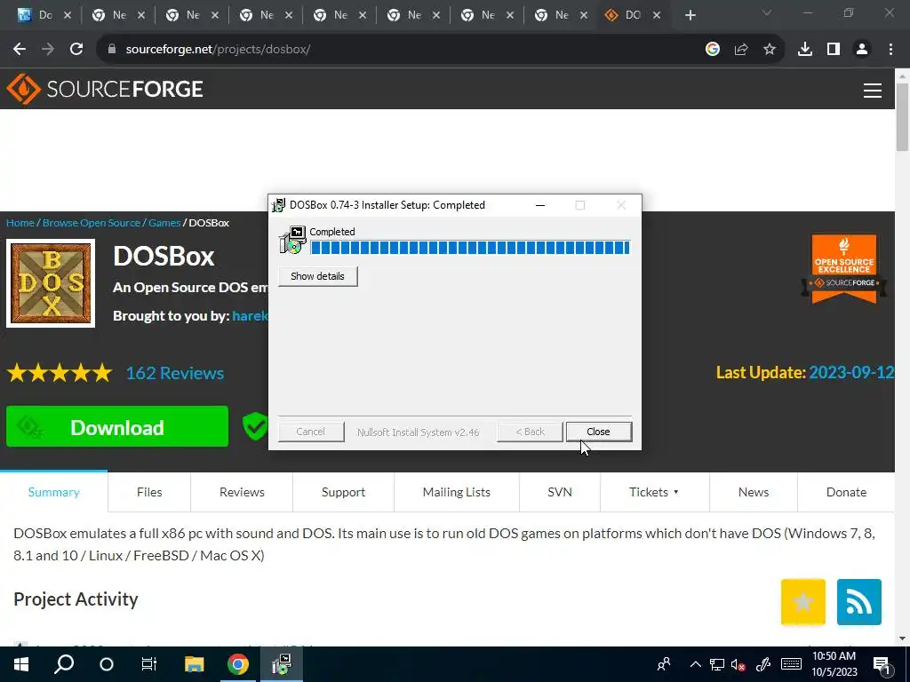This screenshot has height=682, width=910.
Task: Close the active DOSBox browser tab
Action: point(657,16)
